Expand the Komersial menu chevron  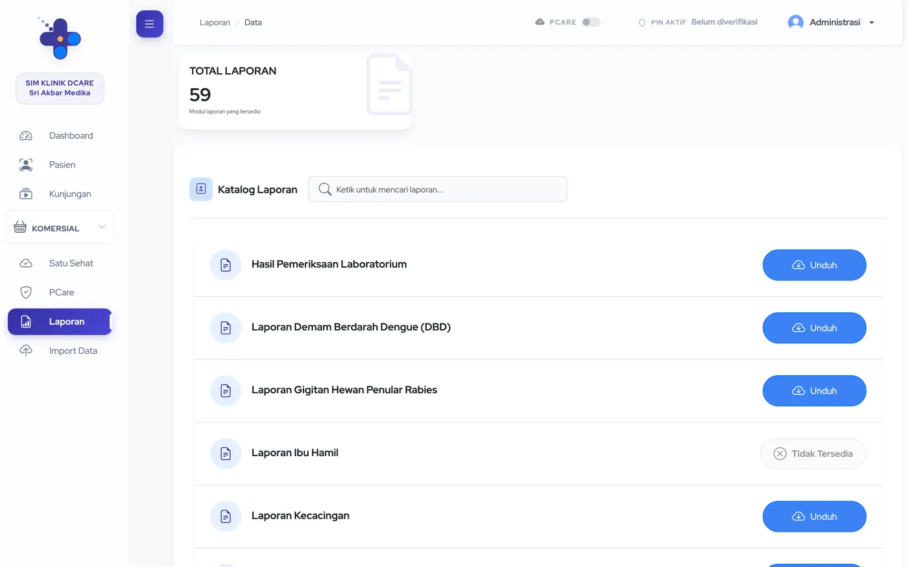coord(102,227)
